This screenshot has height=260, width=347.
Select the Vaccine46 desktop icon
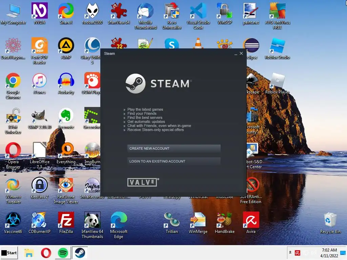click(13, 223)
